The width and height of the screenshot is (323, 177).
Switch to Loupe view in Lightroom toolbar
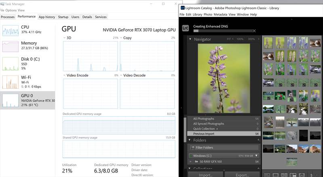pyautogui.click(x=276, y=175)
